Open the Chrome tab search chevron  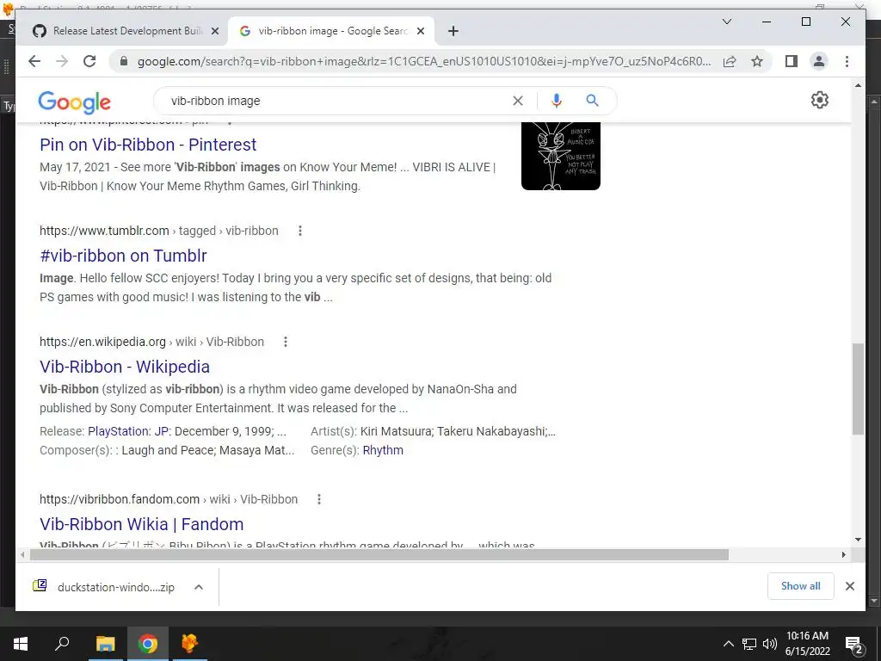726,22
